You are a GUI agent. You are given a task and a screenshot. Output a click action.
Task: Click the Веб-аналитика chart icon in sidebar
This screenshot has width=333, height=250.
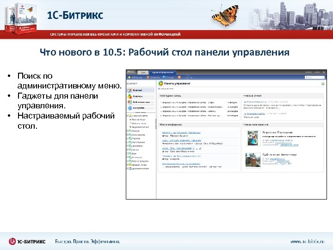point(129,102)
